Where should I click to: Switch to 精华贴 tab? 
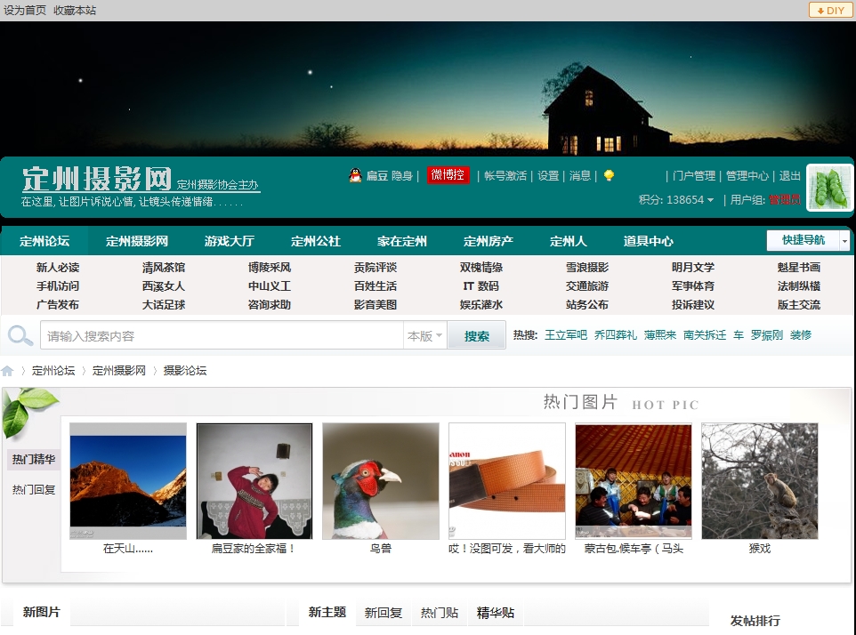[x=496, y=613]
